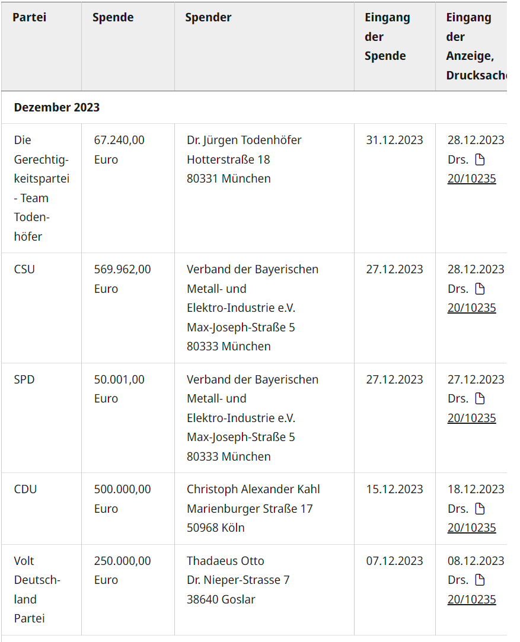Image resolution: width=520 pixels, height=642 pixels.
Task: Click the Eingang der Spende column header
Action: tap(387, 37)
